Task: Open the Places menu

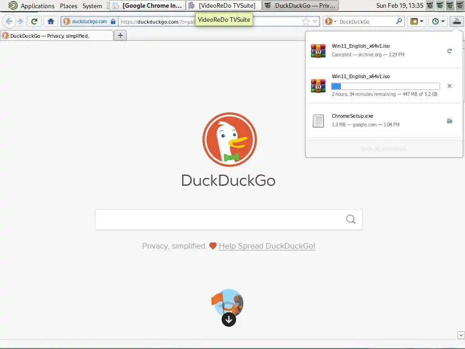Action: click(x=69, y=5)
